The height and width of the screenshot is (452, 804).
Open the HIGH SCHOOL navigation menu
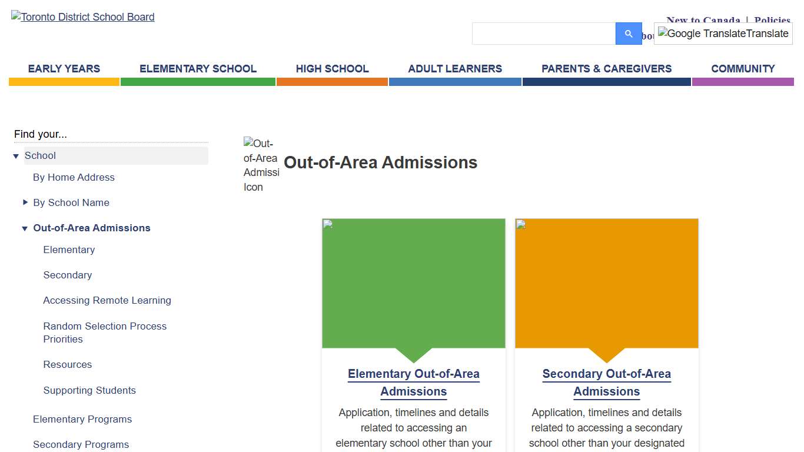coord(332,68)
